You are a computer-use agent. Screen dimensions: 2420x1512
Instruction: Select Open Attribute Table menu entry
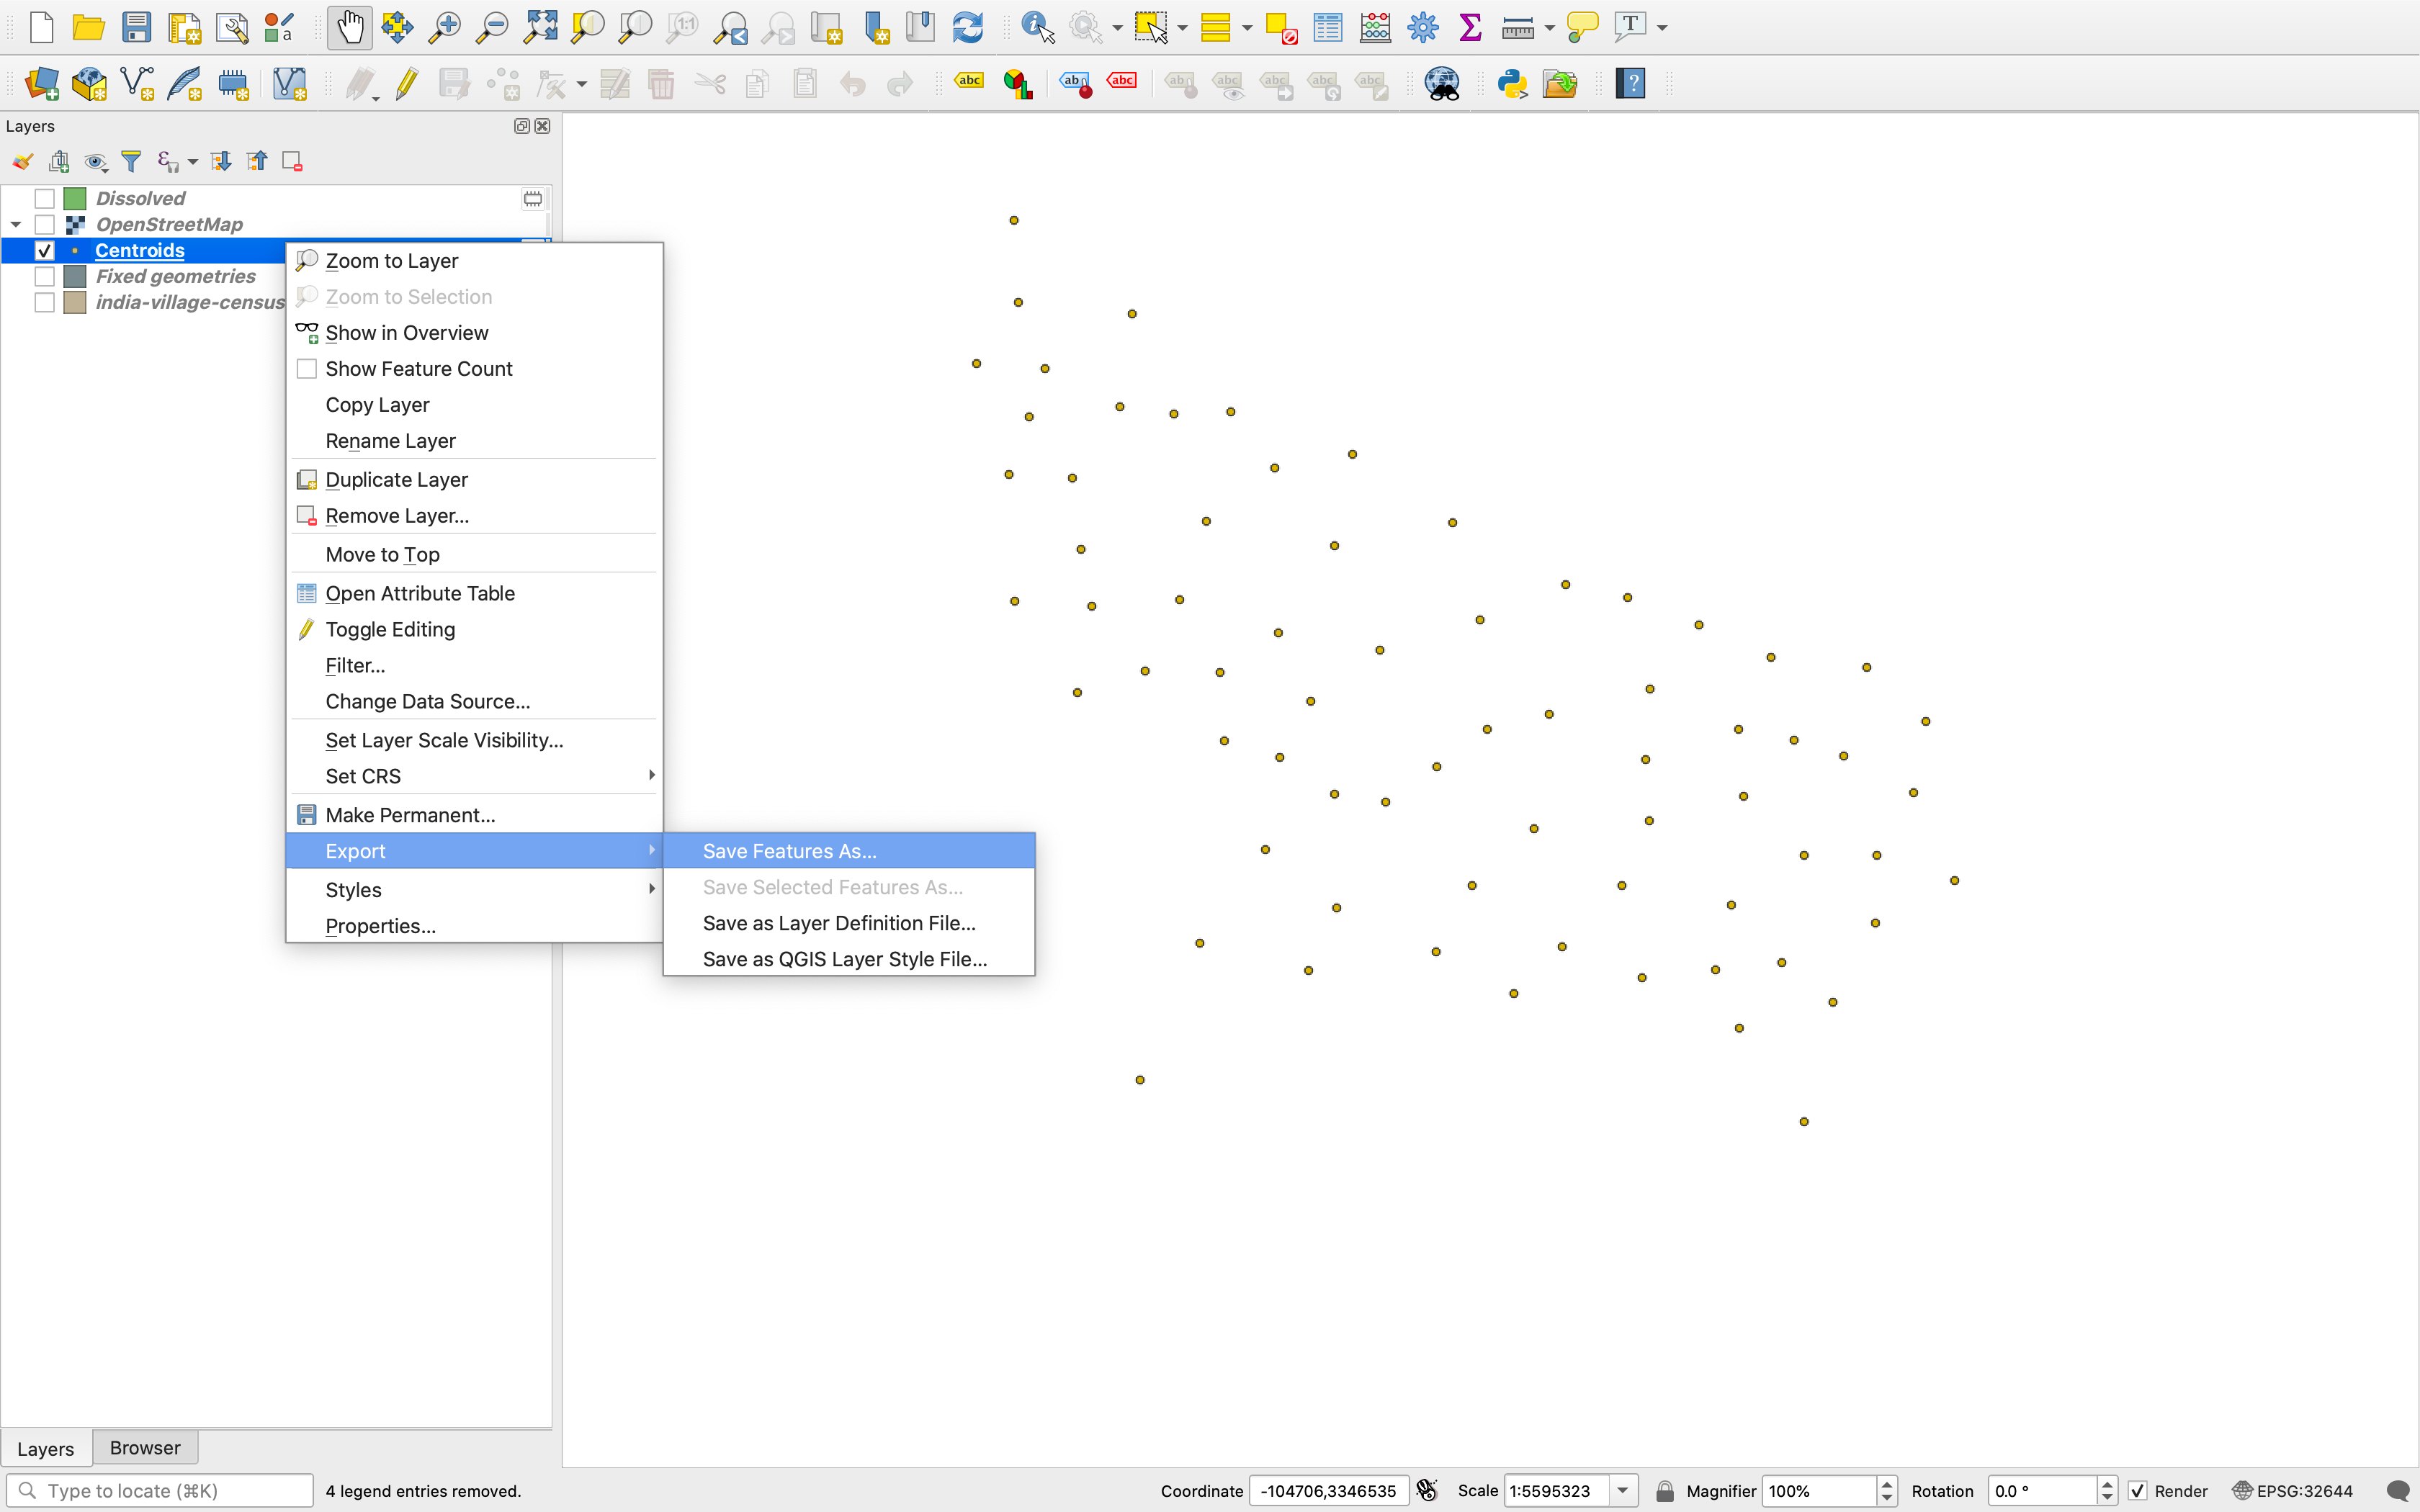click(x=420, y=593)
